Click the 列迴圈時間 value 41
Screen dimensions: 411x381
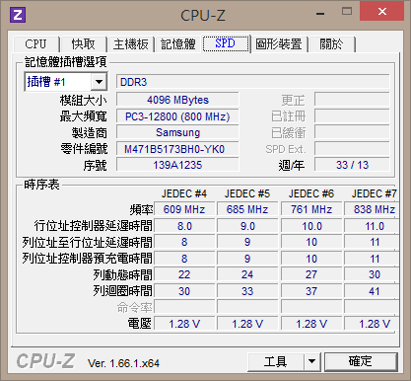click(x=373, y=291)
